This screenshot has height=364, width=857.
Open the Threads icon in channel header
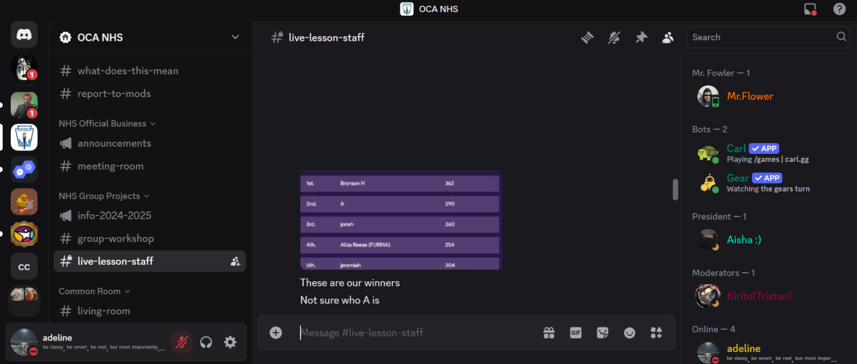pos(587,37)
